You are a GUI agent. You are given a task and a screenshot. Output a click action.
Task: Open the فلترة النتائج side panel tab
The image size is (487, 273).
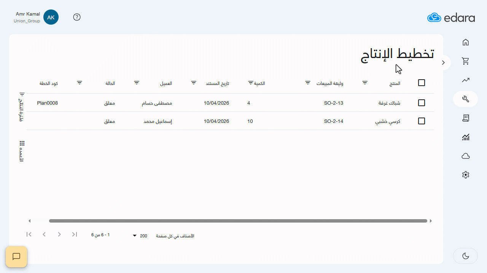pos(22,107)
